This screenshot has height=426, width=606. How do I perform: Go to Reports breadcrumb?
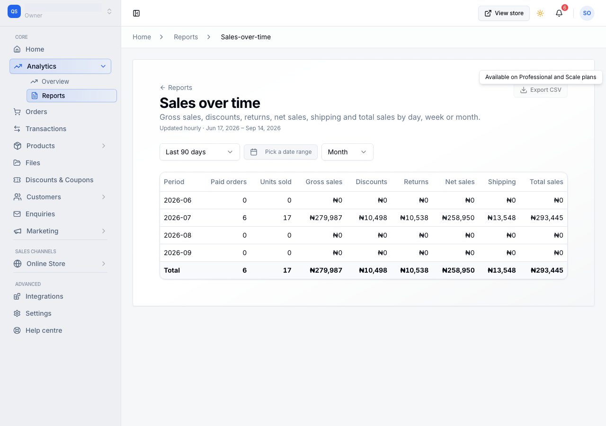click(186, 37)
